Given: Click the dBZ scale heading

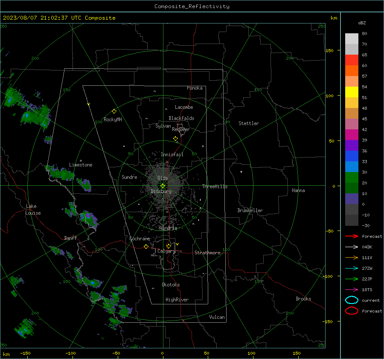Looking at the screenshot, I should pyautogui.click(x=362, y=23).
